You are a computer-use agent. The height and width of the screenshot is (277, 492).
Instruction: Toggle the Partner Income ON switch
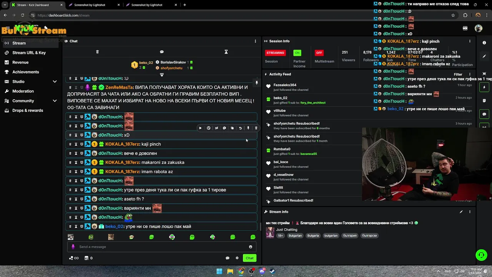(297, 53)
